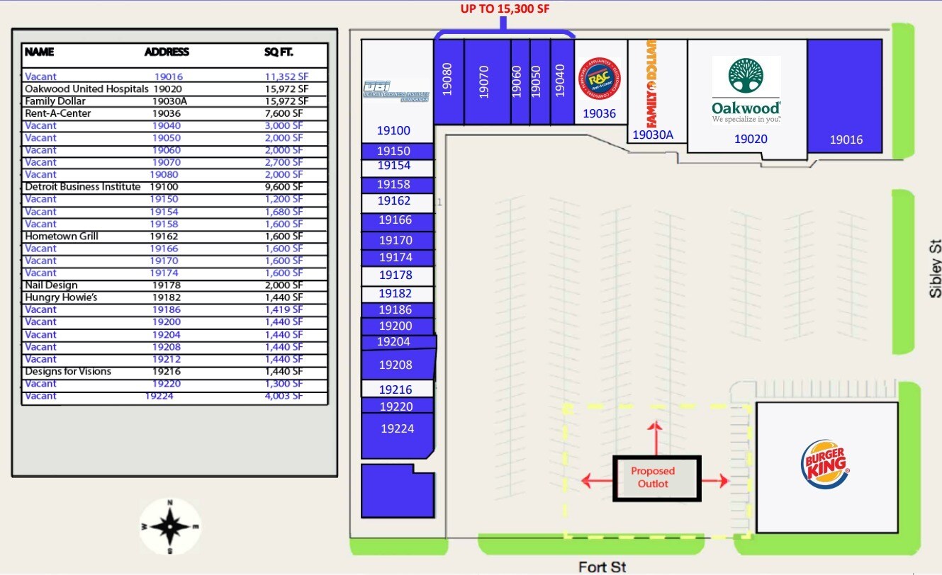Click the Oakwood tree logo
The image size is (942, 575).
point(746,76)
